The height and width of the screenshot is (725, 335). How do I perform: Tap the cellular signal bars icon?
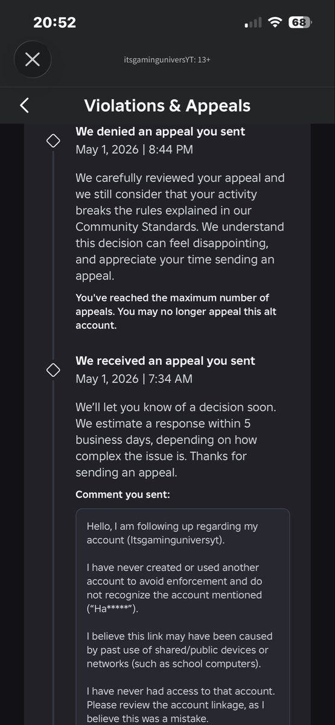click(254, 23)
